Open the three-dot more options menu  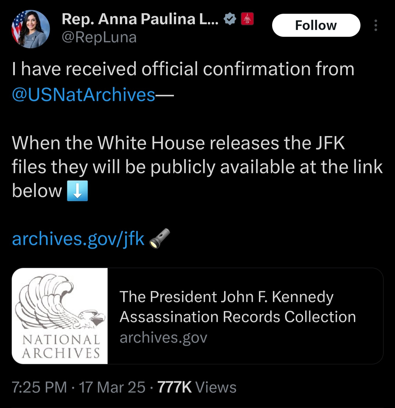(376, 25)
